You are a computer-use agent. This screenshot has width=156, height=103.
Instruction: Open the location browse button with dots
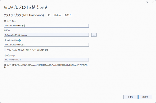coord(94,35)
